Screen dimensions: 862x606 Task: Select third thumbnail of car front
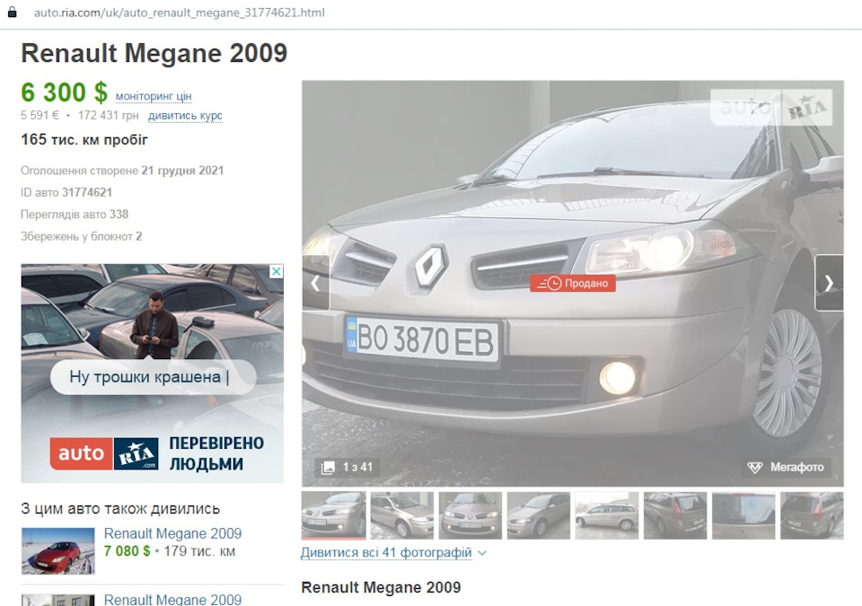tap(470, 515)
